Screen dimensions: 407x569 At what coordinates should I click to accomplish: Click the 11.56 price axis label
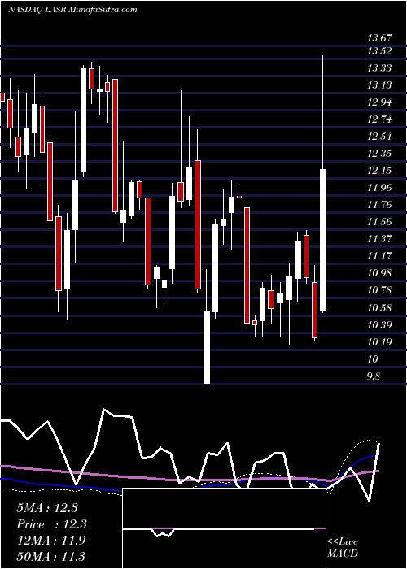point(380,222)
